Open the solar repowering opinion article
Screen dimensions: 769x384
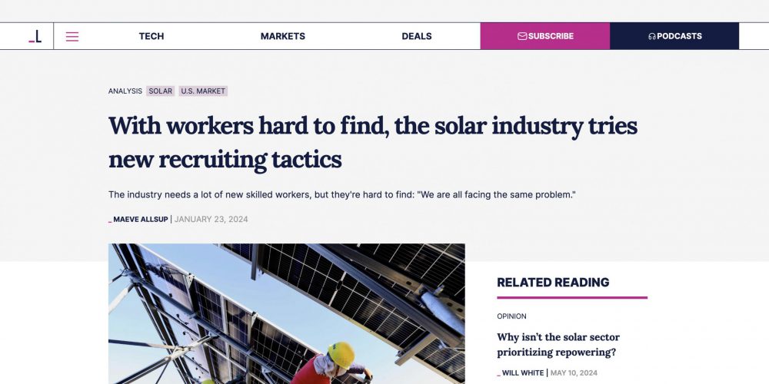(x=558, y=345)
